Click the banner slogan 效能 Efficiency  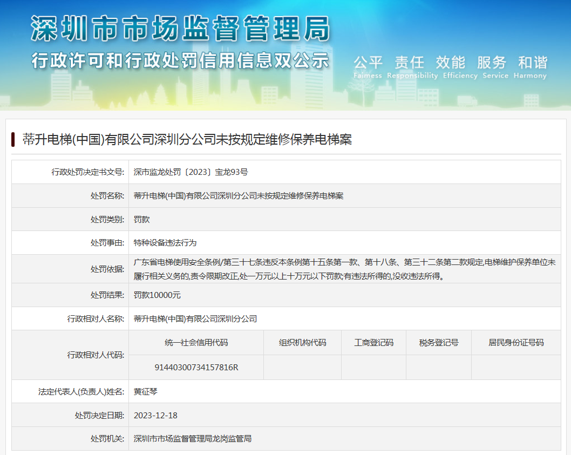460,67
